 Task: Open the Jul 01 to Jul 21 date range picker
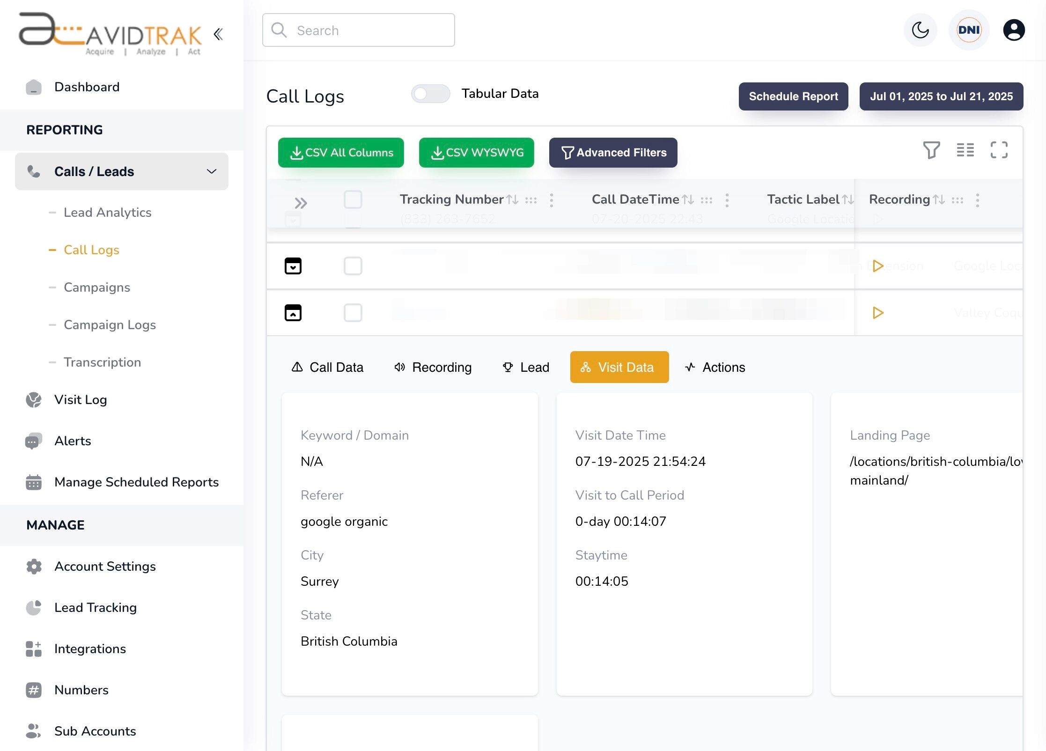[941, 96]
